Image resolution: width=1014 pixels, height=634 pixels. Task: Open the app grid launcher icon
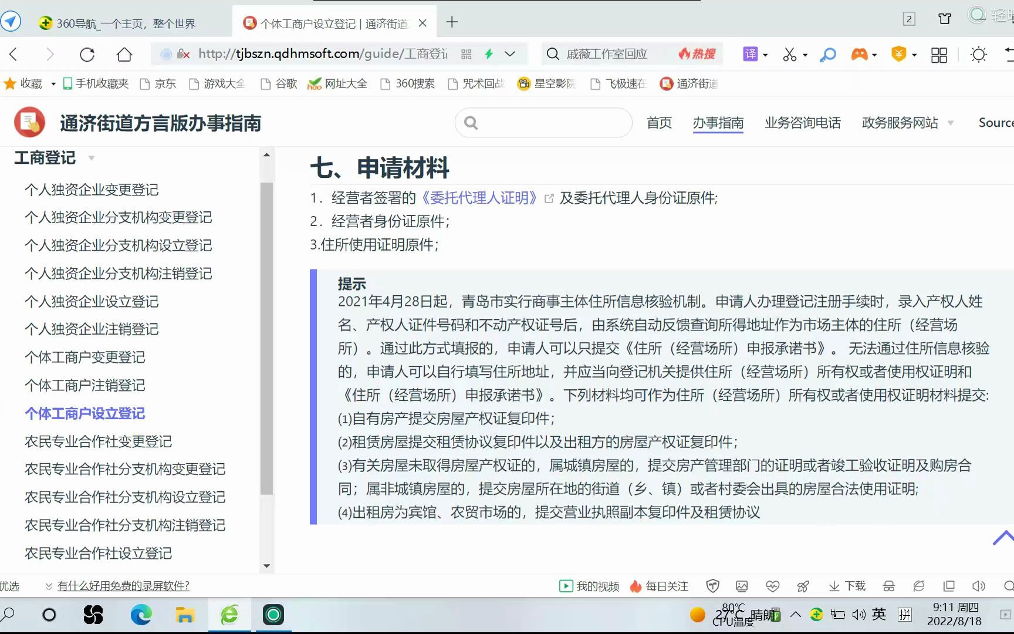(939, 54)
